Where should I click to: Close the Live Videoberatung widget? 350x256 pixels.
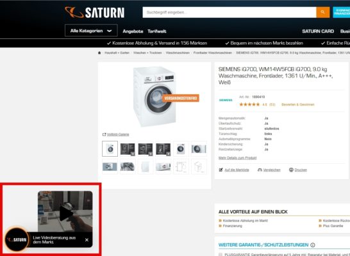(87, 240)
